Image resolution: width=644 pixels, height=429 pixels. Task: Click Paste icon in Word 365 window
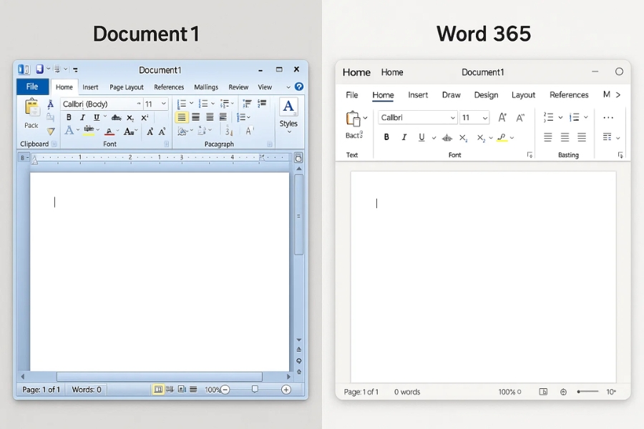click(353, 119)
